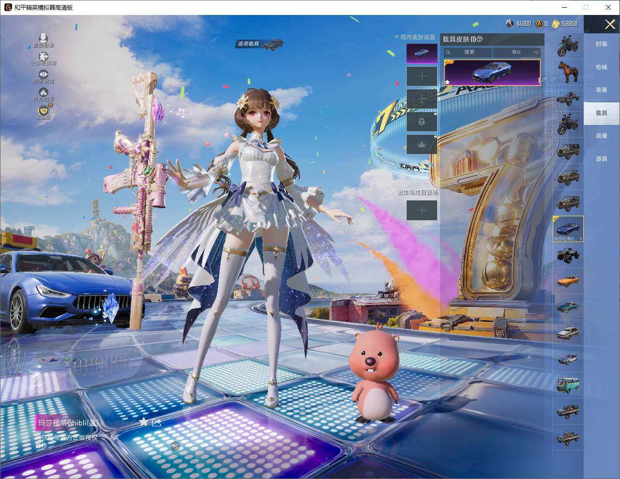
Task: Add a skin in the plus slot above the badge slot
Action: [422, 99]
